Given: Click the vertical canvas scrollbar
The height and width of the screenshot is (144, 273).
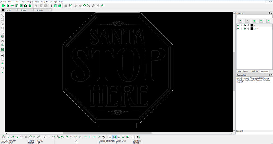Looking at the screenshot, I should coord(234,71).
